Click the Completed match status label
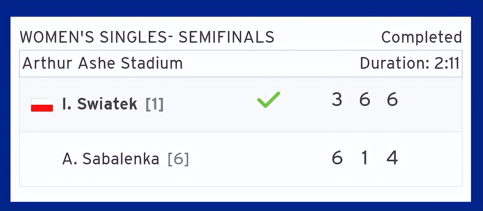Viewport: 483px width, 211px height. pos(421,37)
